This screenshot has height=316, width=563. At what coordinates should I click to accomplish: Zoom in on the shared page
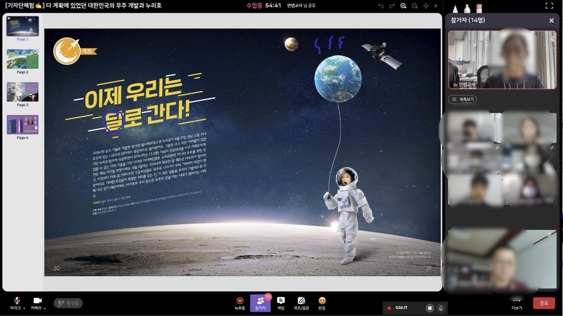coord(404,5)
